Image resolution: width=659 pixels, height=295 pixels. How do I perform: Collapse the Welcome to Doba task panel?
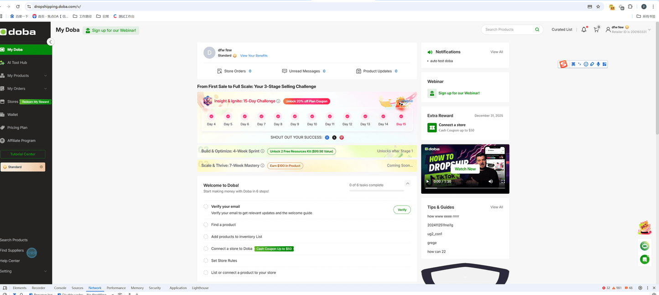coord(408,183)
